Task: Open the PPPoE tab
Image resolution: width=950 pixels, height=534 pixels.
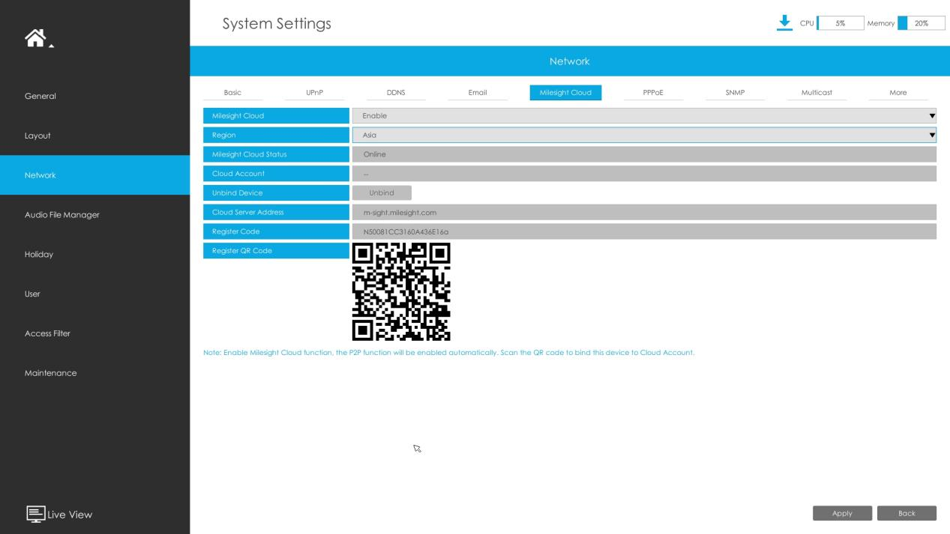Action: pyautogui.click(x=653, y=93)
